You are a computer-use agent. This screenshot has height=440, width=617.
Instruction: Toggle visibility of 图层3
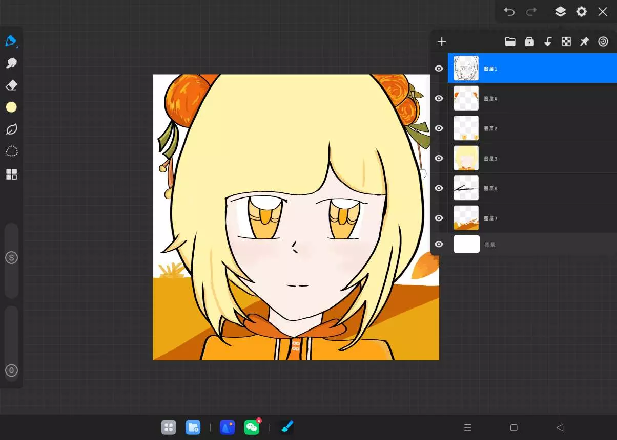[439, 158]
